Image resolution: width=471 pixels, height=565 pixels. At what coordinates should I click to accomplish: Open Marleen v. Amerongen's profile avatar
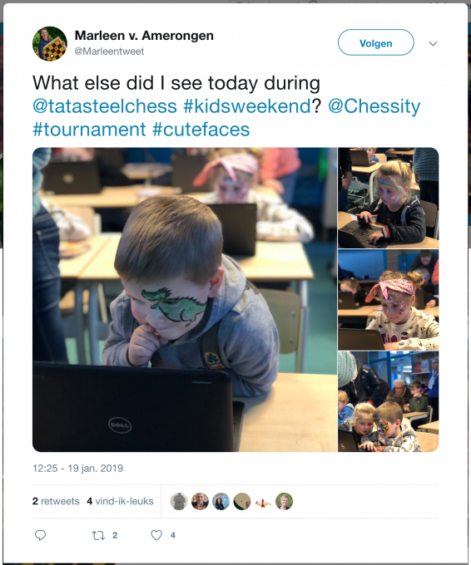point(50,43)
